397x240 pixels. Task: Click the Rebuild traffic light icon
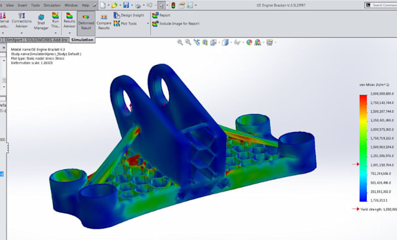pos(173,5)
